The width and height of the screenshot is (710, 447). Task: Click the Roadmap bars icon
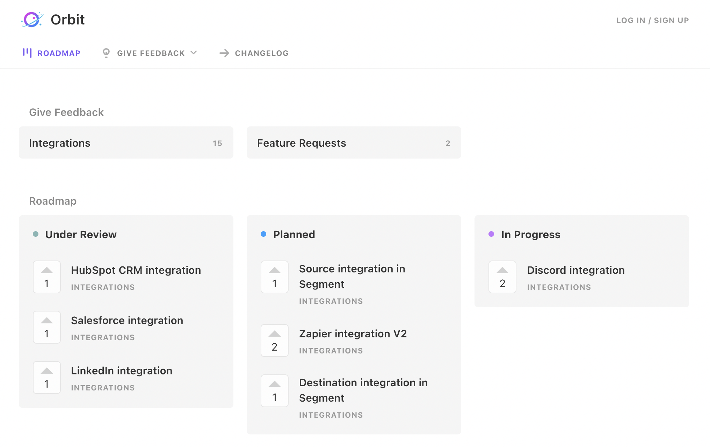pos(27,53)
